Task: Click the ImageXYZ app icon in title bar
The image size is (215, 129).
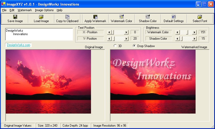Action: pos(3,4)
